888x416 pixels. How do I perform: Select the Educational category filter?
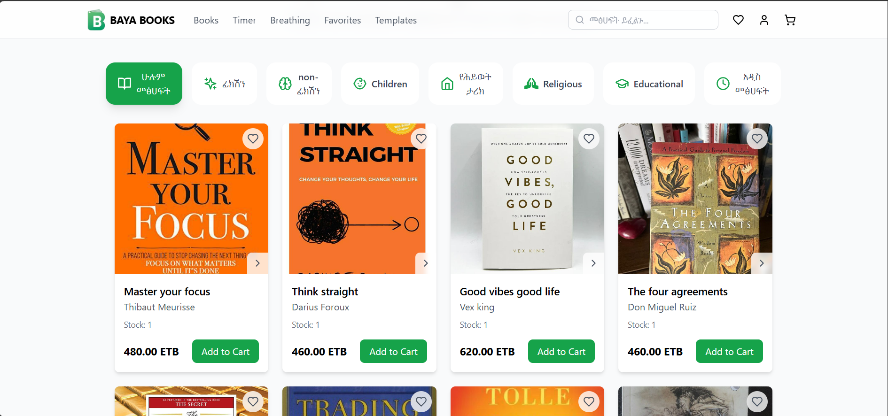[x=649, y=84]
